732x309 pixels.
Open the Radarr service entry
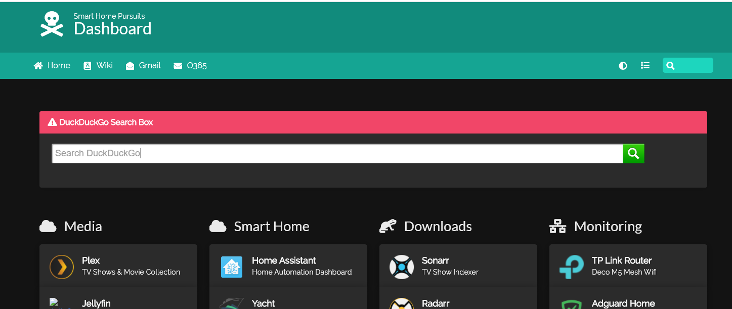(x=458, y=298)
